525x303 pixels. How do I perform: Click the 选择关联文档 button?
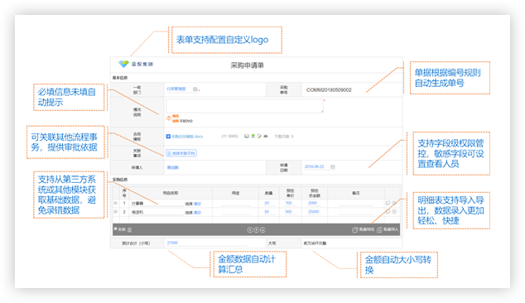click(181, 153)
